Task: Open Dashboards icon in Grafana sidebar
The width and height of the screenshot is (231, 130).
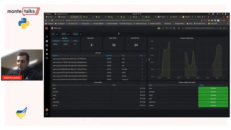Action: pos(47,41)
